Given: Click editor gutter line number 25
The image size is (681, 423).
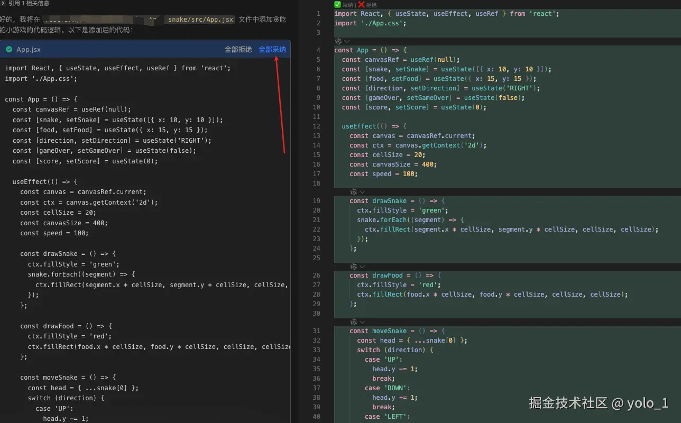Looking at the screenshot, I should tap(317, 258).
